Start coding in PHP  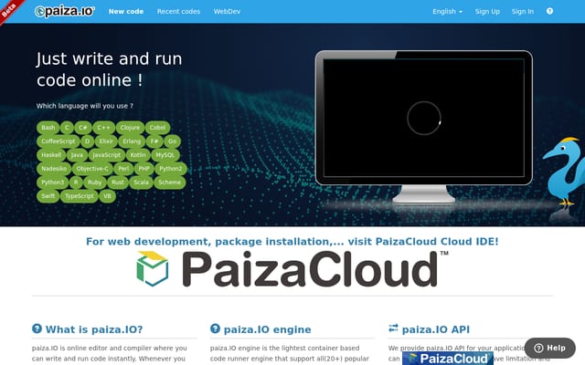(x=144, y=169)
